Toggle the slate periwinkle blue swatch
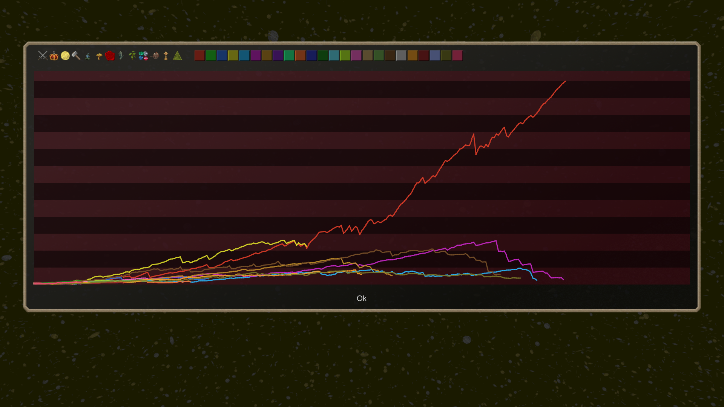 click(x=435, y=55)
